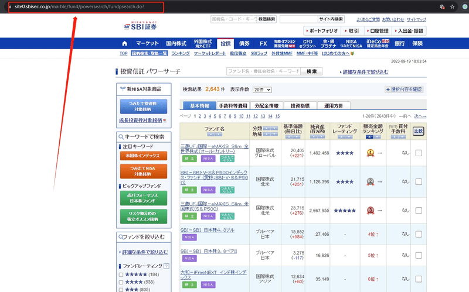Focus the ファンド名・委託会社名 search field

click(x=263, y=71)
